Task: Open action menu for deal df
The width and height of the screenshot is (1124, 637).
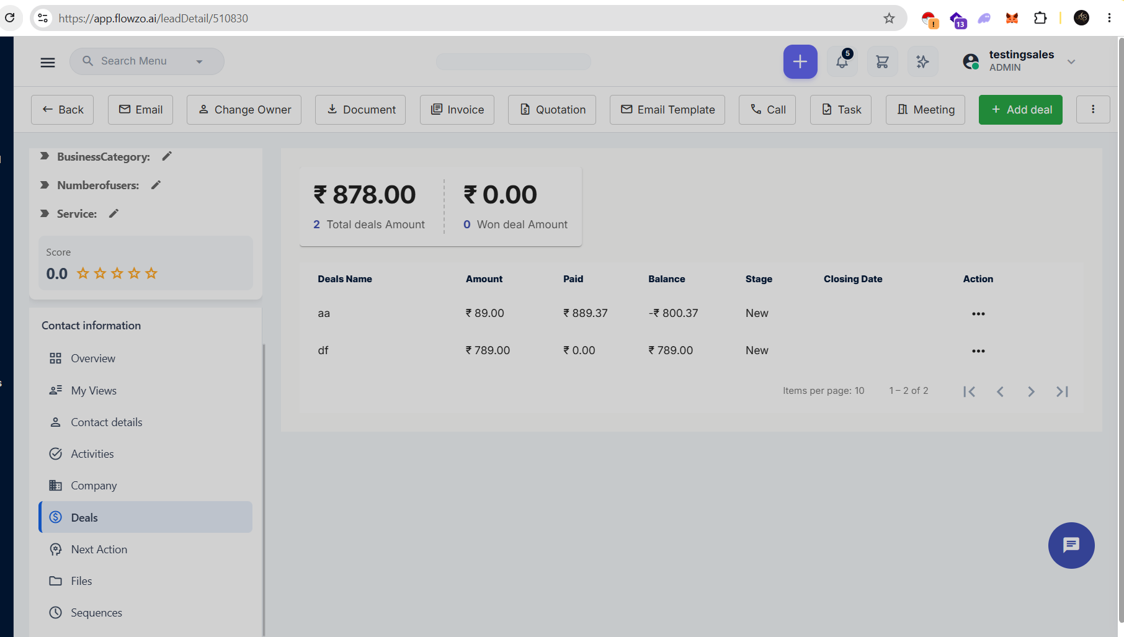Action: pyautogui.click(x=978, y=351)
